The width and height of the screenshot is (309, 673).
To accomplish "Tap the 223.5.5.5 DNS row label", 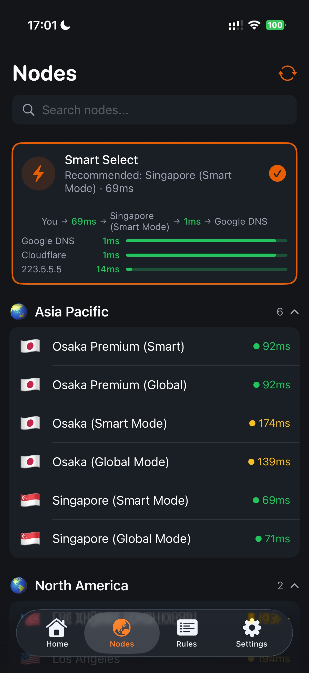I will pyautogui.click(x=42, y=269).
